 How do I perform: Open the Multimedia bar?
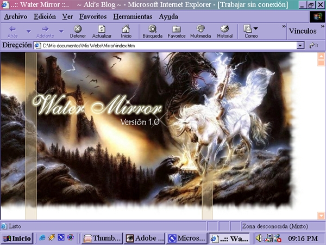click(200, 32)
